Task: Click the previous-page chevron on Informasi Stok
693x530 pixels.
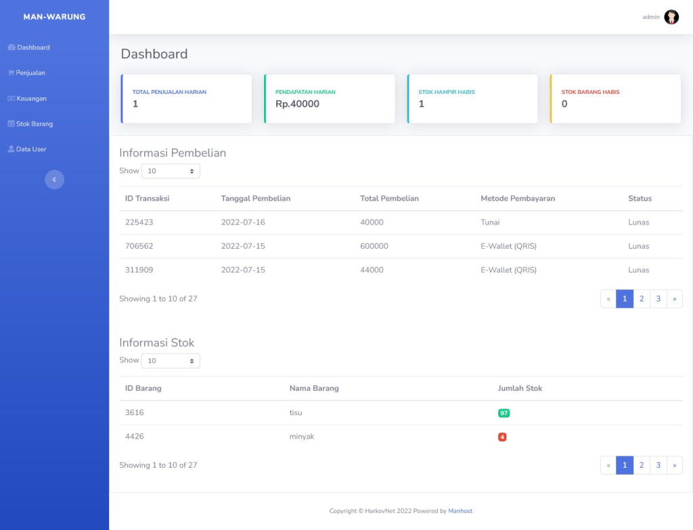Action: (608, 464)
